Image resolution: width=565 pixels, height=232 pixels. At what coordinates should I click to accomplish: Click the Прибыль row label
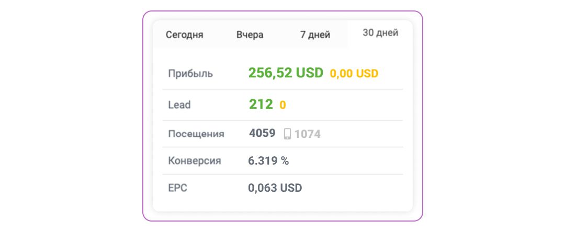coord(190,74)
